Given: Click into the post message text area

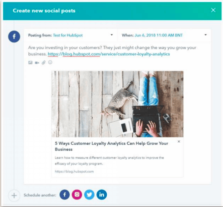Looking at the screenshot, I should pyautogui.click(x=112, y=51).
